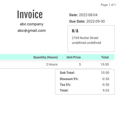This screenshot has width=119, height=119.
Task: Select the 2 Hours quantity cell
Action: click(52, 65)
